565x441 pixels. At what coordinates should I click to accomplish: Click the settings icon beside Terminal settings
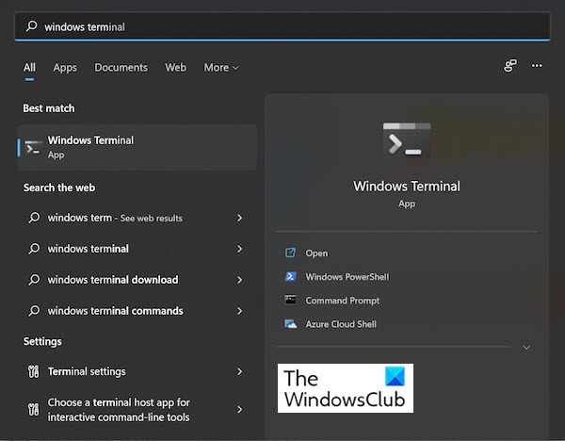[34, 371]
